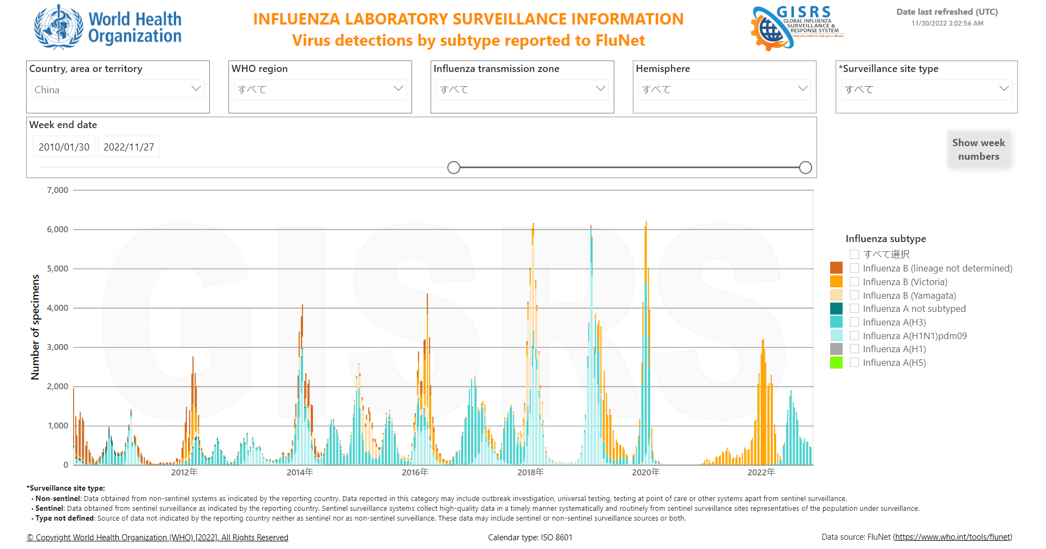This screenshot has width=1046, height=549.
Task: Check the Influenza A(H3) subtype checkbox
Action: point(854,322)
